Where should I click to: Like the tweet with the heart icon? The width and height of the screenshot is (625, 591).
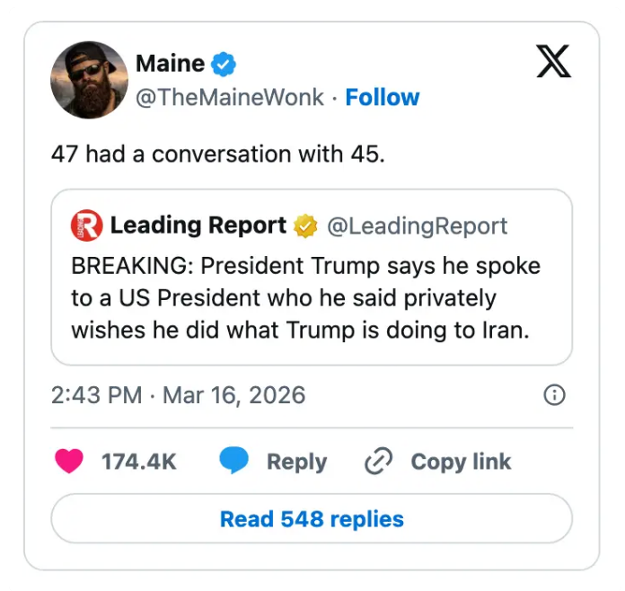[69, 462]
